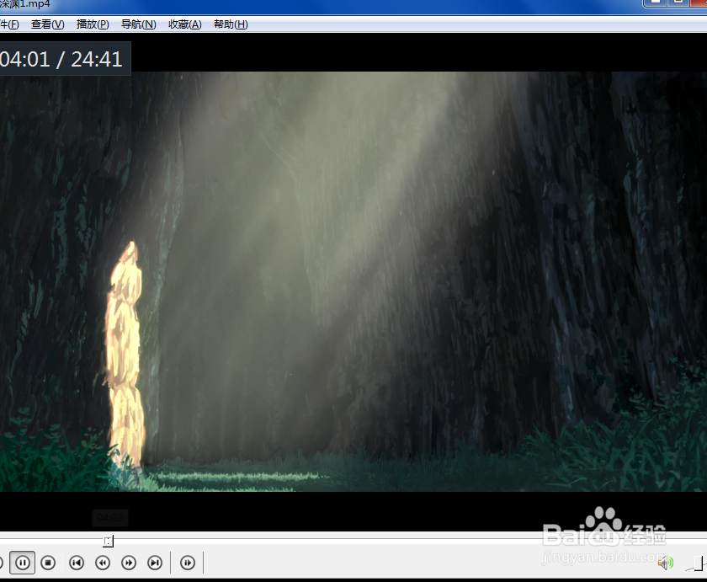Open the 查看(V) menu
This screenshot has height=582, width=707.
click(x=48, y=24)
